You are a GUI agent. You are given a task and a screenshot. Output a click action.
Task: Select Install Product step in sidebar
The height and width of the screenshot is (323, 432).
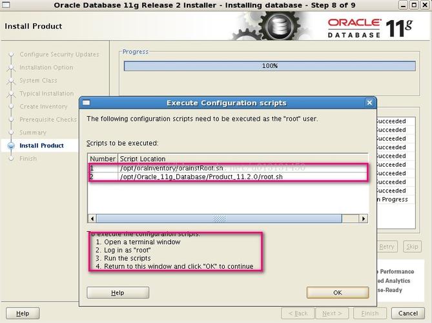(x=41, y=145)
